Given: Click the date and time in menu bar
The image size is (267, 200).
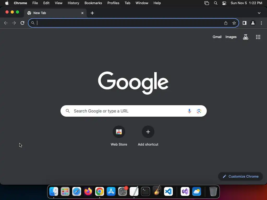Looking at the screenshot, I should (246, 3).
